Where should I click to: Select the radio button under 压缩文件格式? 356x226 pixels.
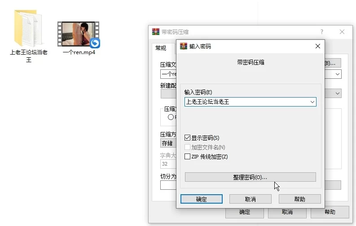[x=171, y=117]
